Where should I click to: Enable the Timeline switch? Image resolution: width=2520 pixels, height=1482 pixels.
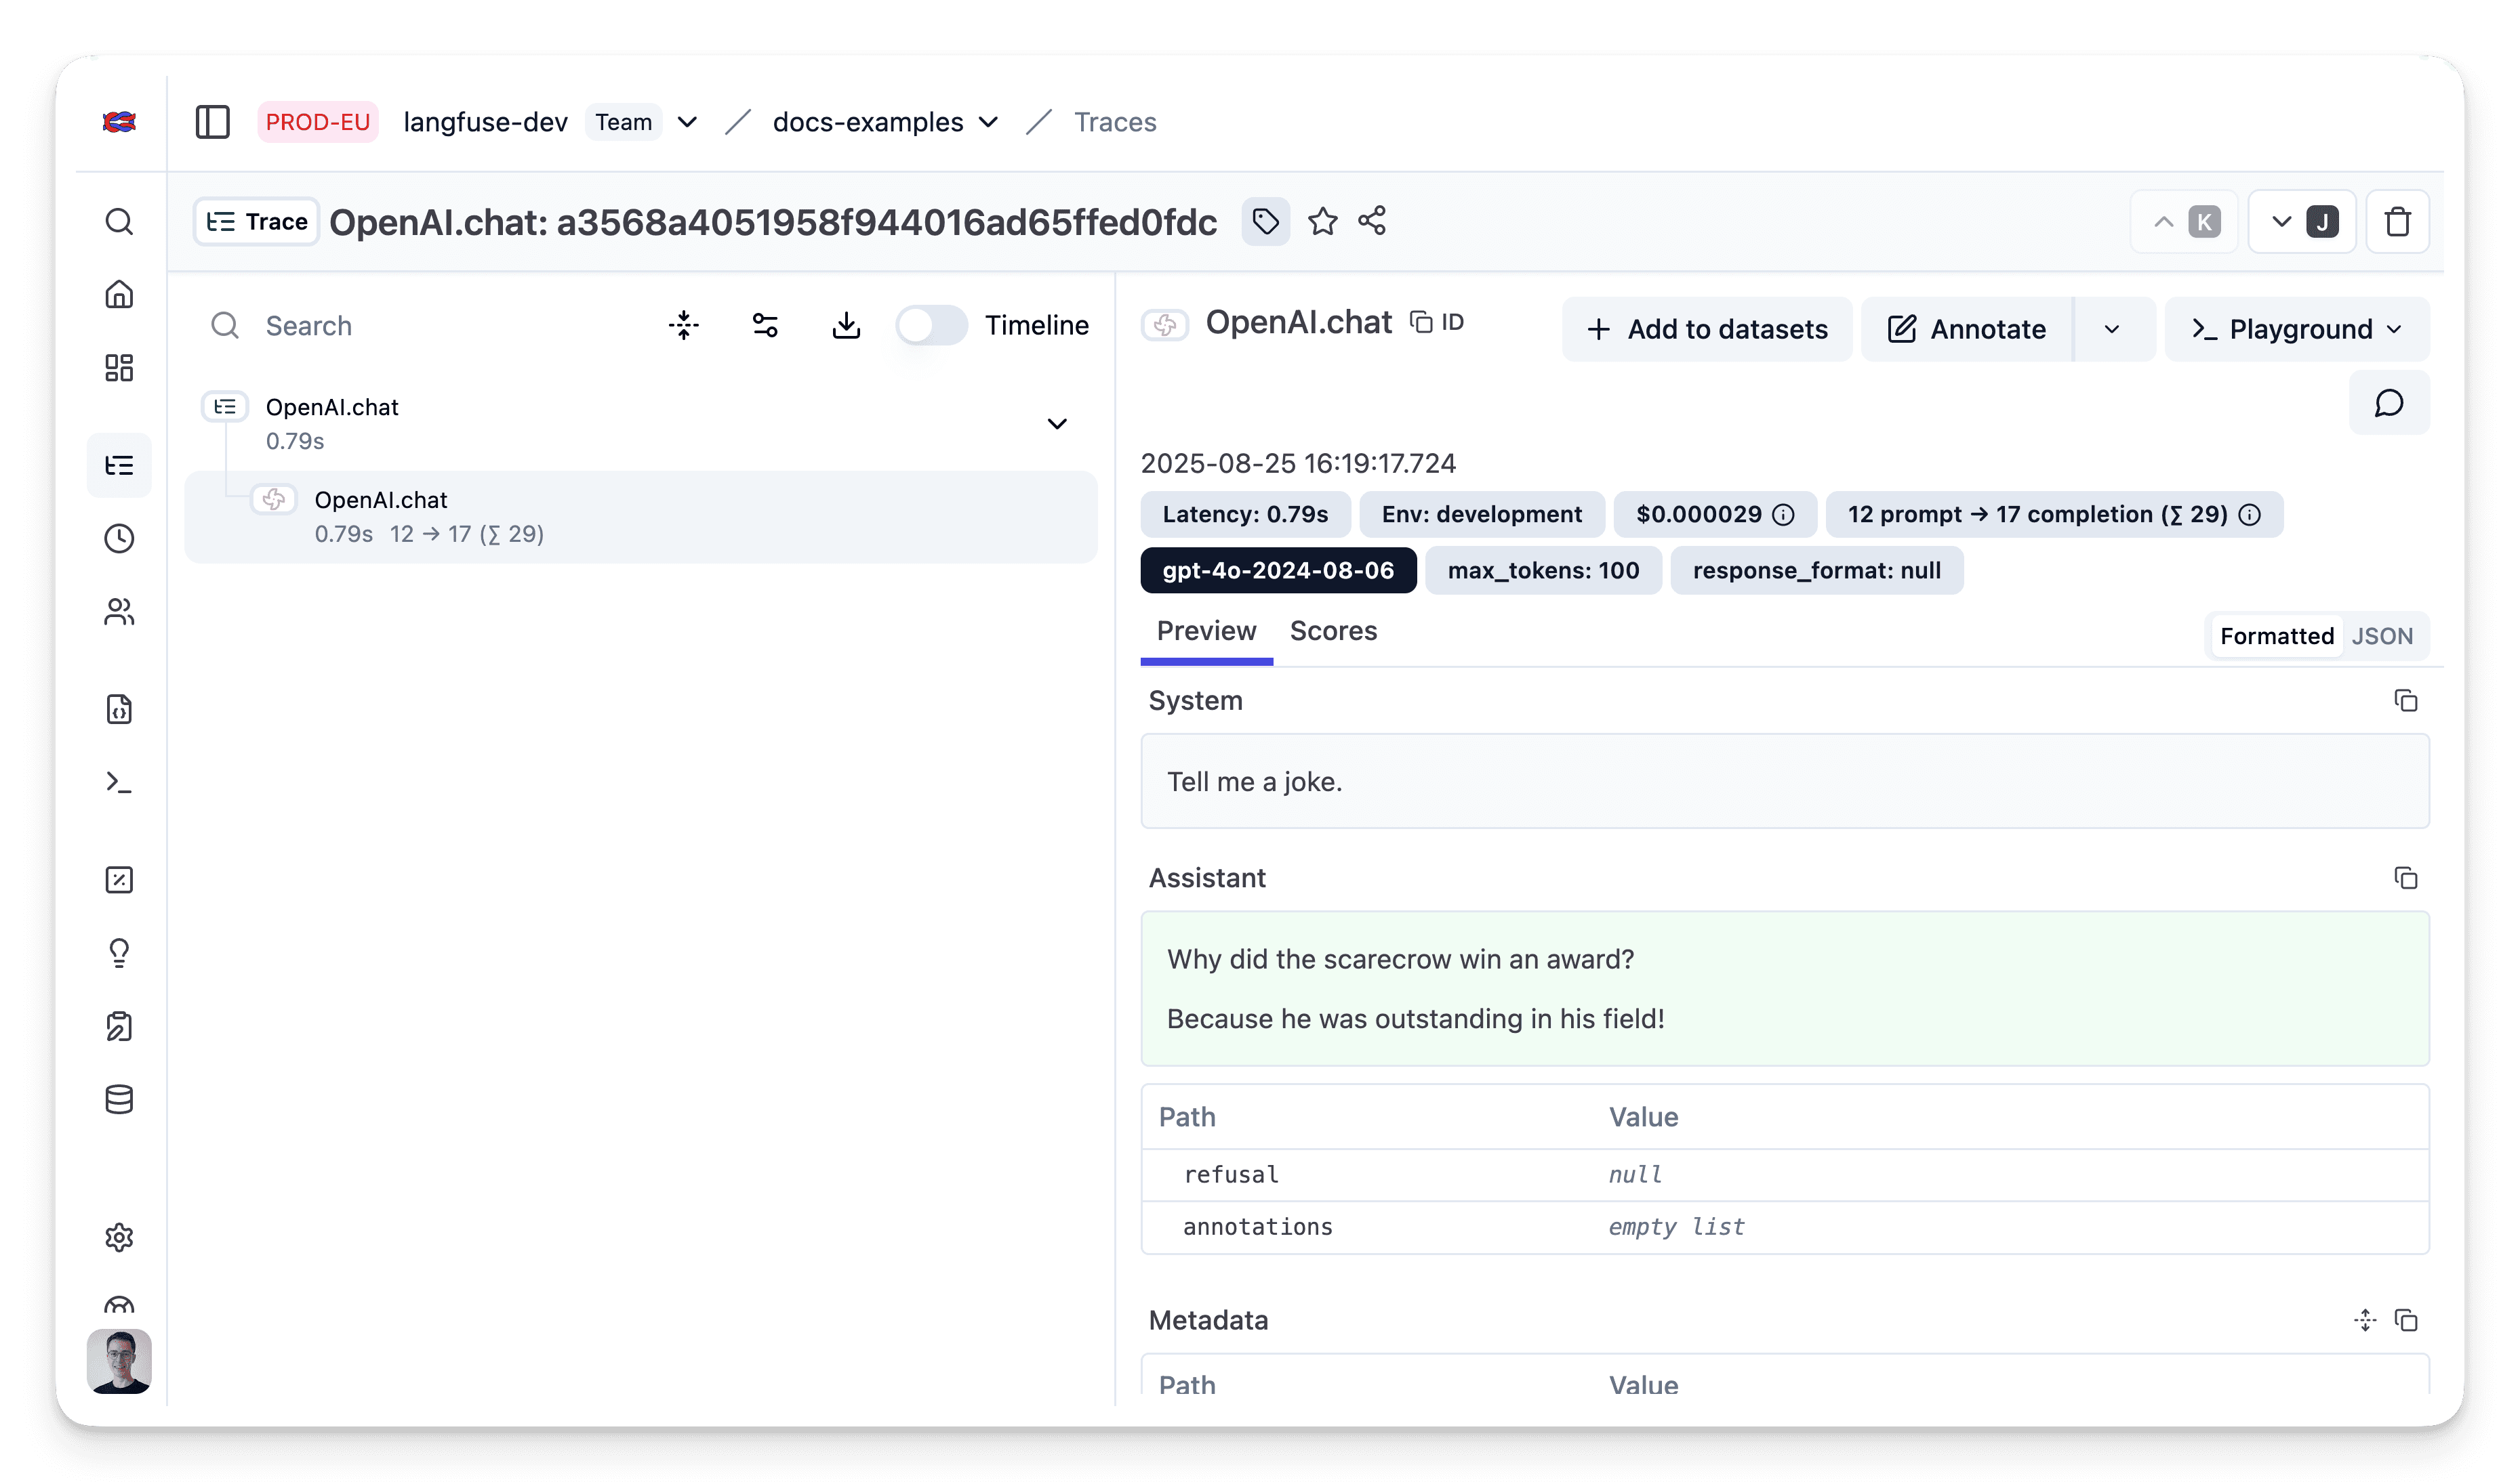click(x=931, y=326)
